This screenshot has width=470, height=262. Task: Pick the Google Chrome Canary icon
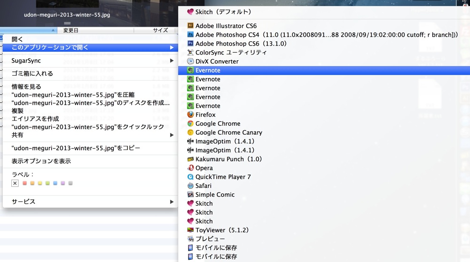click(x=190, y=132)
